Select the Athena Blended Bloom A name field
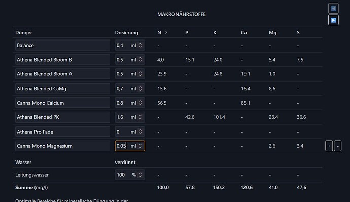The width and height of the screenshot is (350, 202). click(62, 74)
